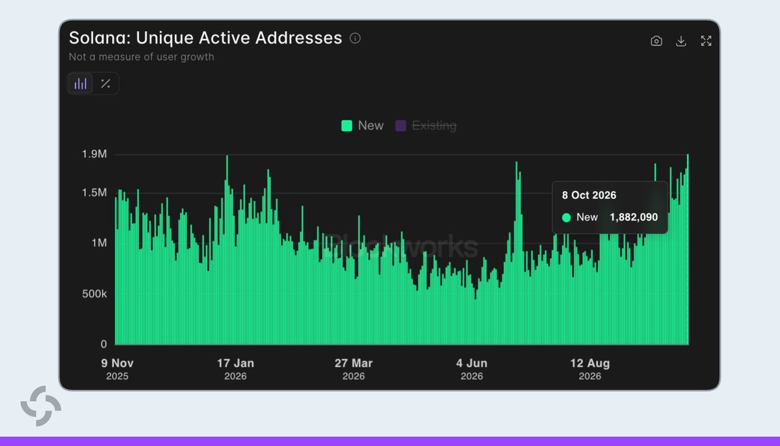Expand chart to fullscreen
Viewport: 780px width, 446px height.
(707, 41)
